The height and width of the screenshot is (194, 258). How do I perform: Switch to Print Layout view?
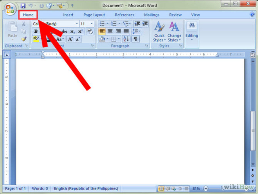(x=162, y=189)
